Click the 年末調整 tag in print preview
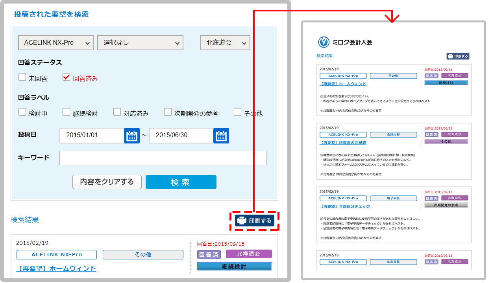492x283 pixels. (x=393, y=262)
